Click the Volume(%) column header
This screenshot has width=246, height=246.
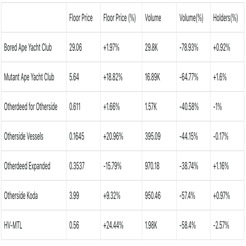tap(190, 19)
